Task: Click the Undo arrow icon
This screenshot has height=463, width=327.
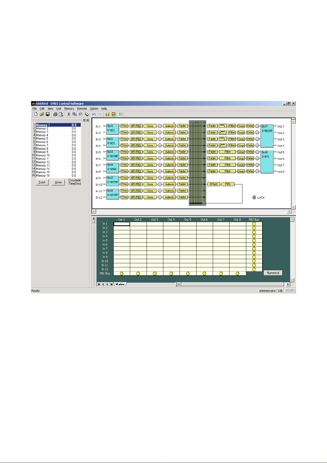Action: pyautogui.click(x=94, y=114)
